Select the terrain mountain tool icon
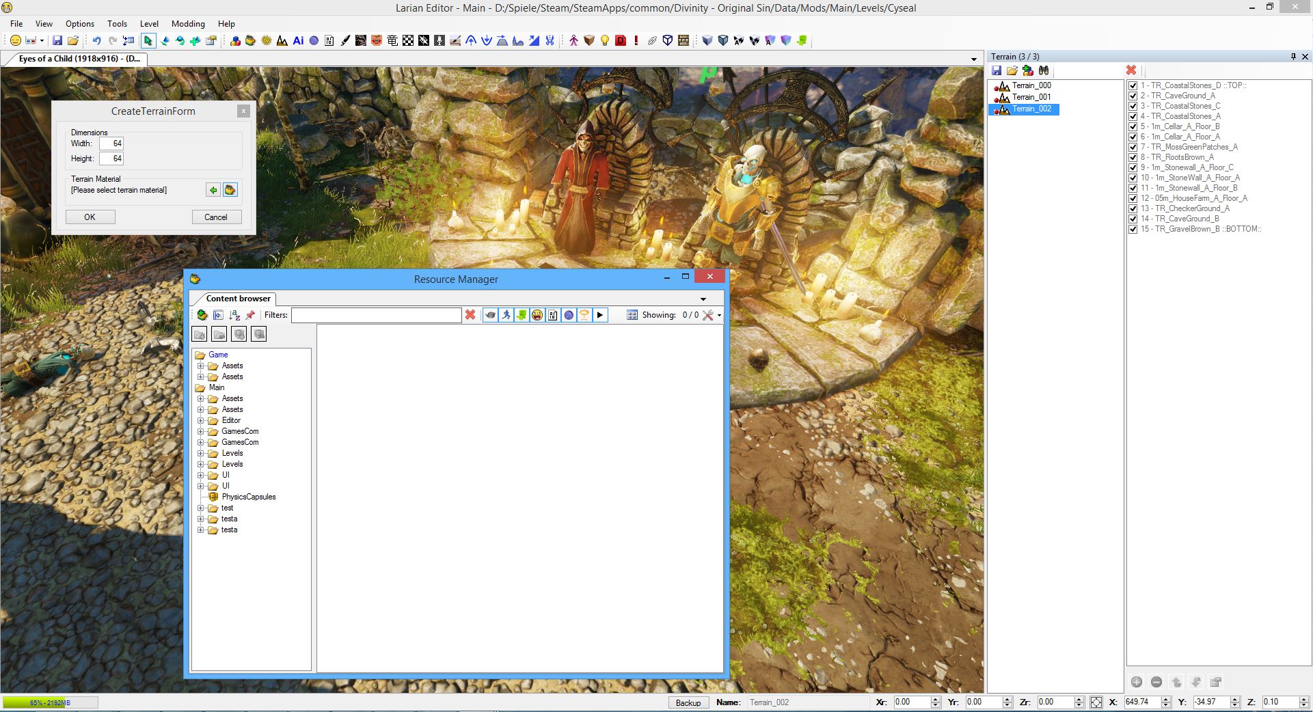 tap(282, 40)
